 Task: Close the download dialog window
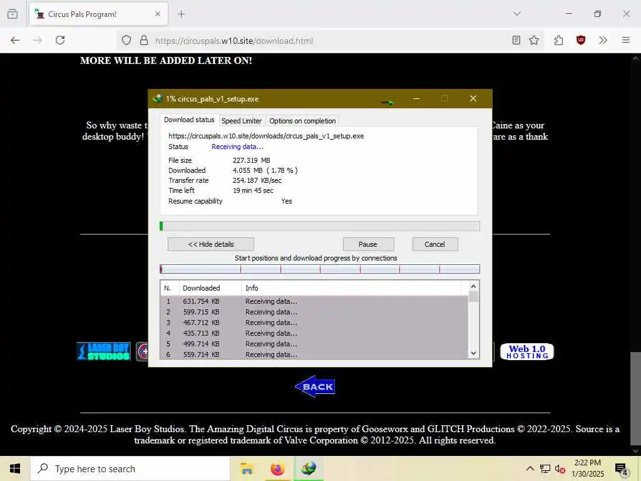(x=473, y=98)
